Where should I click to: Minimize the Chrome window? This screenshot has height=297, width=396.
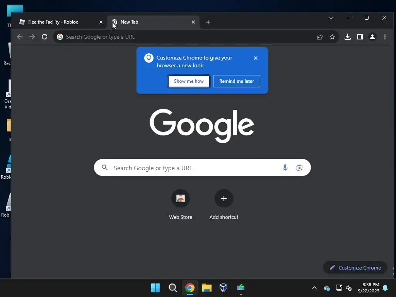coord(349,18)
